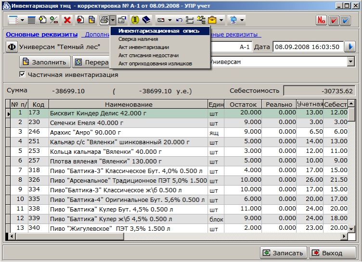
Task: Close the window with X button
Action: tap(356, 6)
